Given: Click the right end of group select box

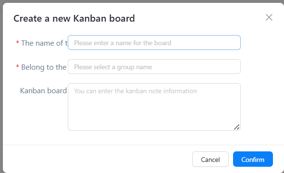Looking at the screenshot, I should [235, 67].
